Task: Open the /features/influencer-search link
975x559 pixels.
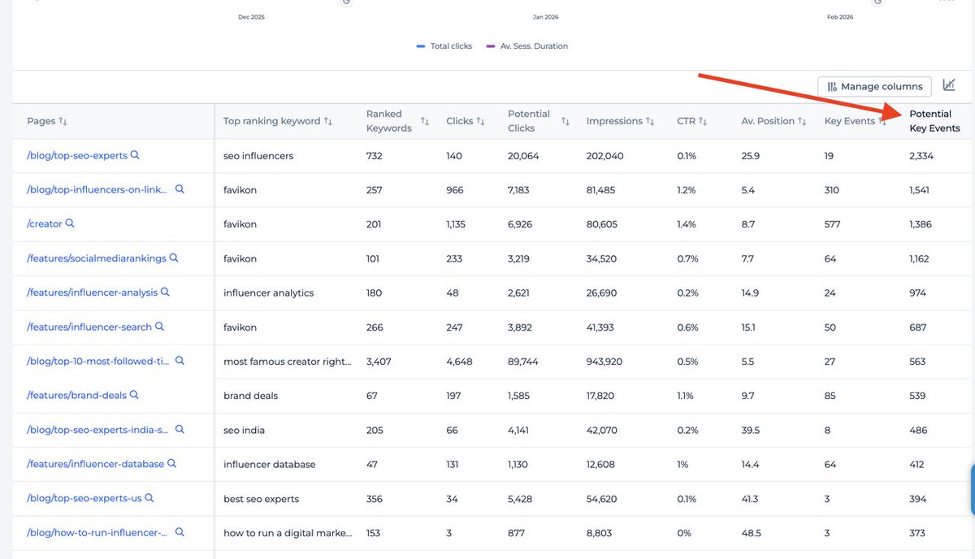Action: click(89, 327)
